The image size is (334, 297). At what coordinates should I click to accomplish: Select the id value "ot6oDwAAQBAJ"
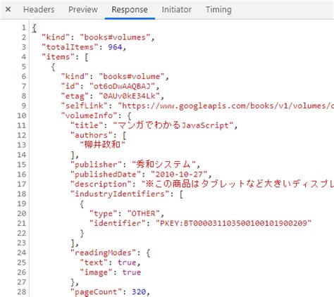click(122, 87)
